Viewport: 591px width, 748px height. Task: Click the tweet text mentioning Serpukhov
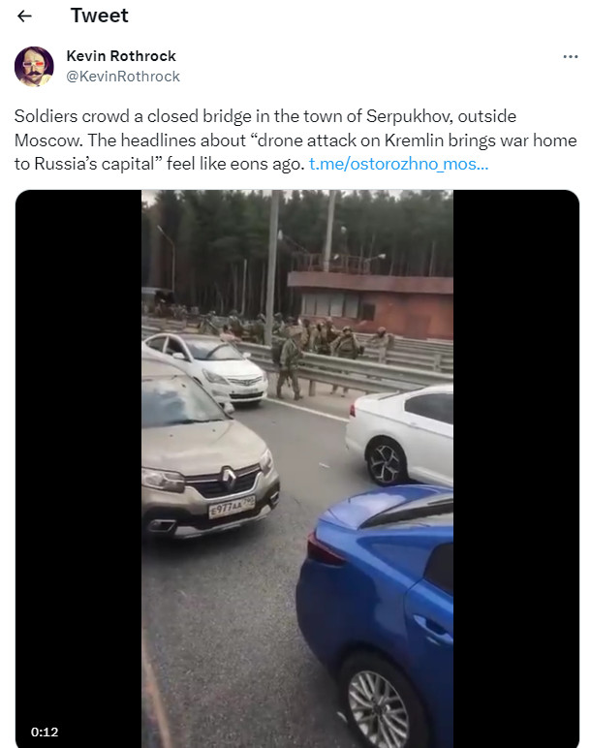(x=295, y=140)
